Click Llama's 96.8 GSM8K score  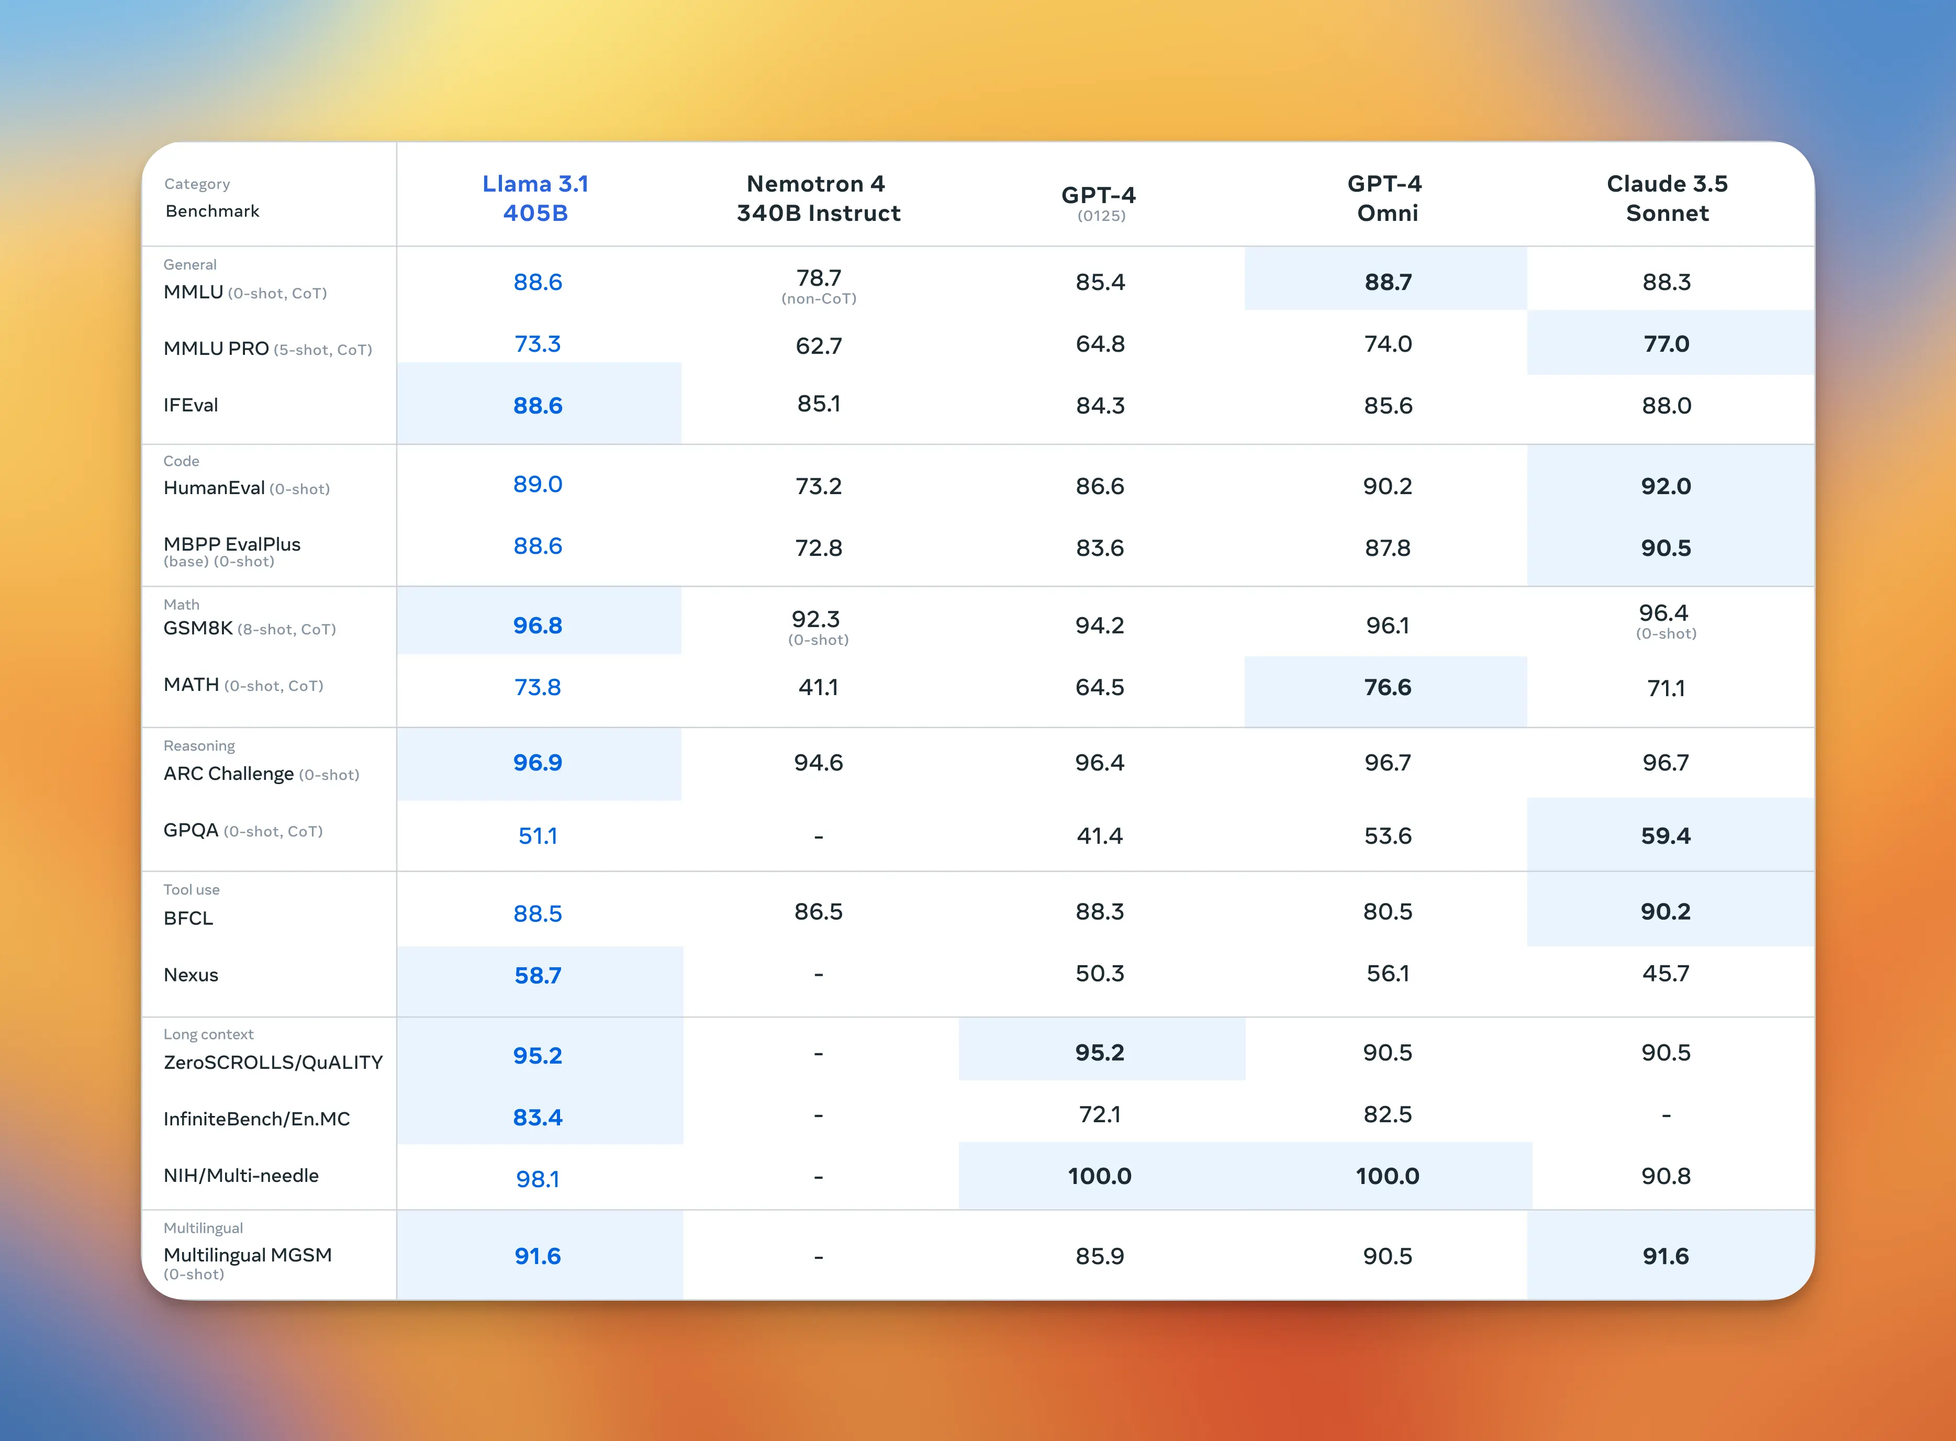(x=537, y=625)
